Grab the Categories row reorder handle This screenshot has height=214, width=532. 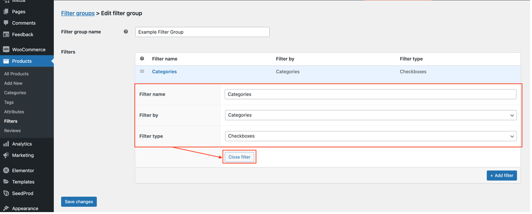142,71
